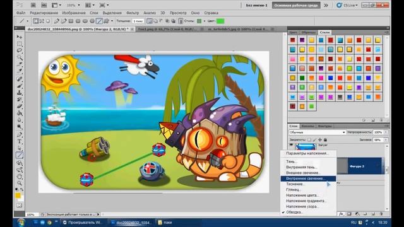Select the Type (T) tool
This screenshot has height=227, width=404.
20,141
